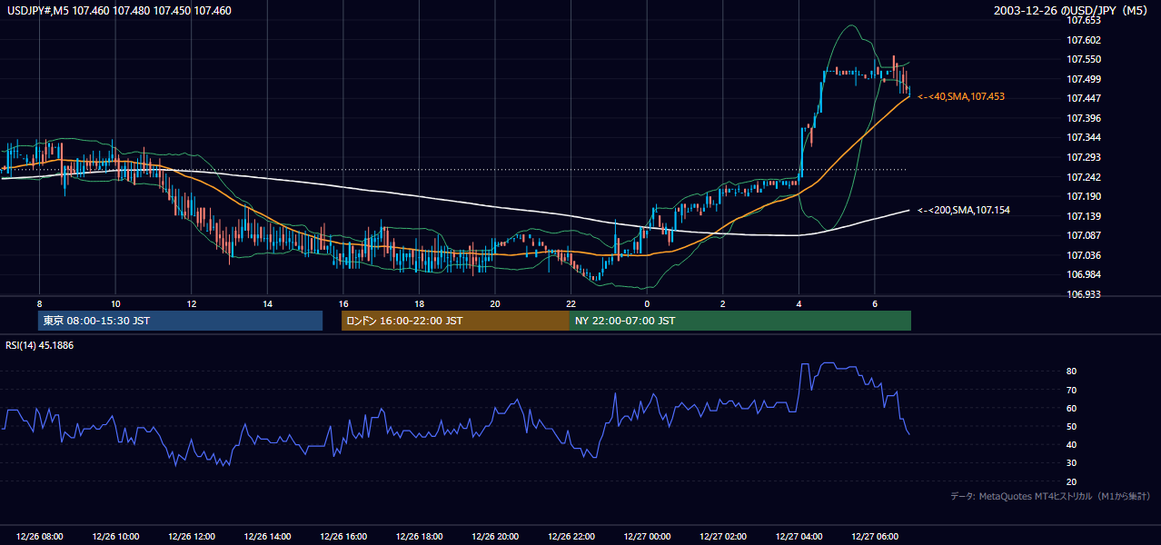Click the bottom time label 12/27 02:00
Screen dimensions: 1161x545
coord(722,537)
